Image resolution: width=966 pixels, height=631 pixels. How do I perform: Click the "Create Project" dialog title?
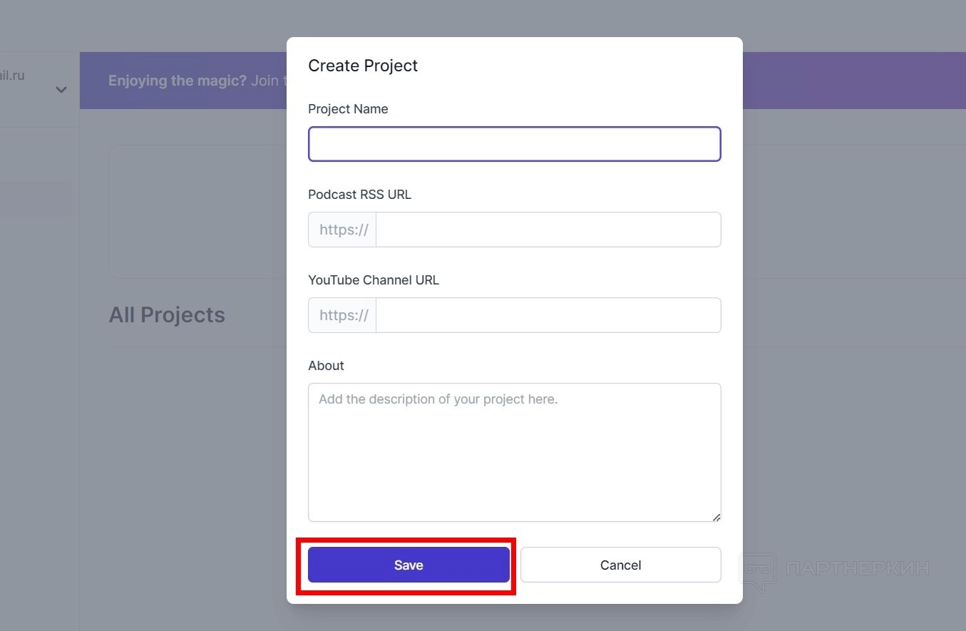pyautogui.click(x=363, y=66)
